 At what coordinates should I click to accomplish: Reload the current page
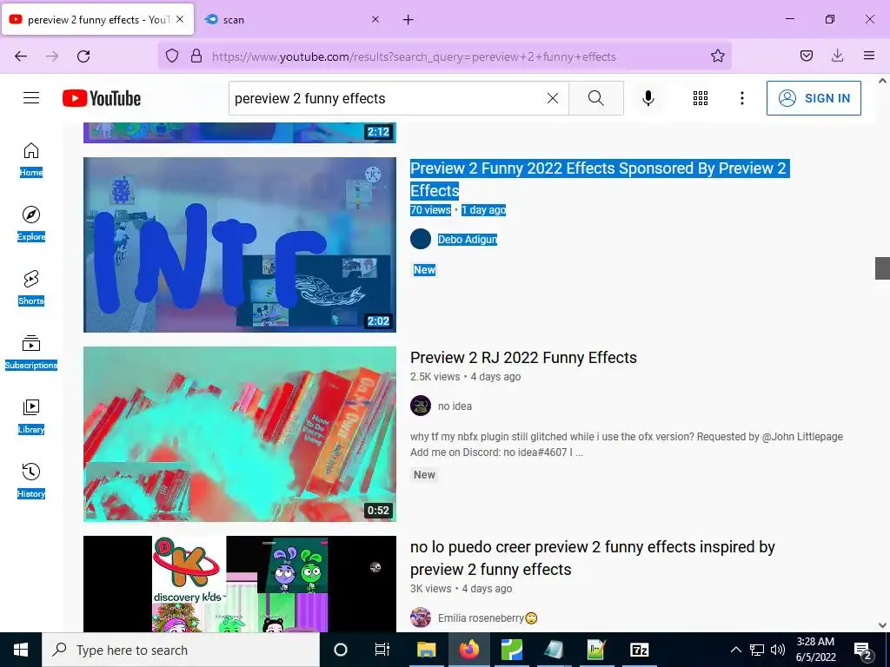coord(83,56)
